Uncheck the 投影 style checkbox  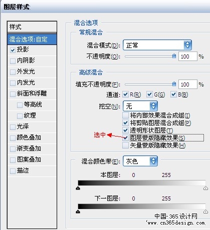tap(13, 50)
